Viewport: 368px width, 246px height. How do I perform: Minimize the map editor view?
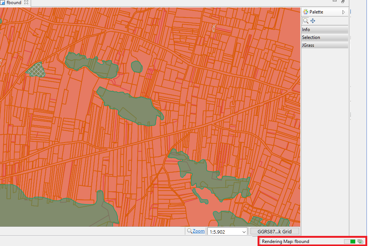335,1
